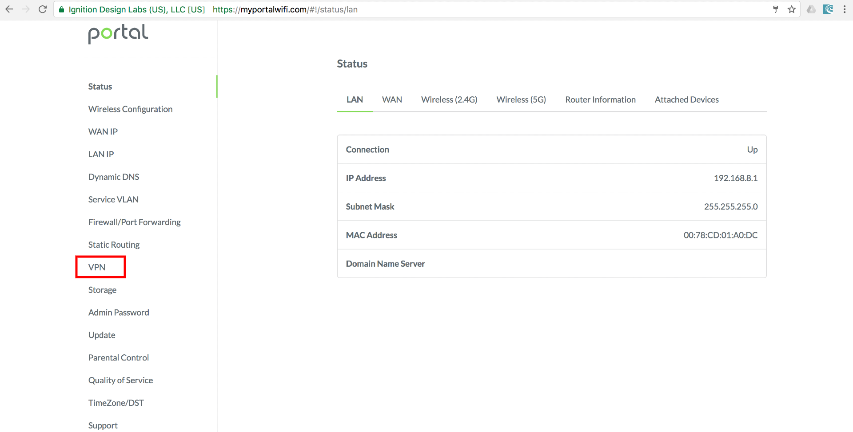Go to Wireless Configuration

pos(130,109)
